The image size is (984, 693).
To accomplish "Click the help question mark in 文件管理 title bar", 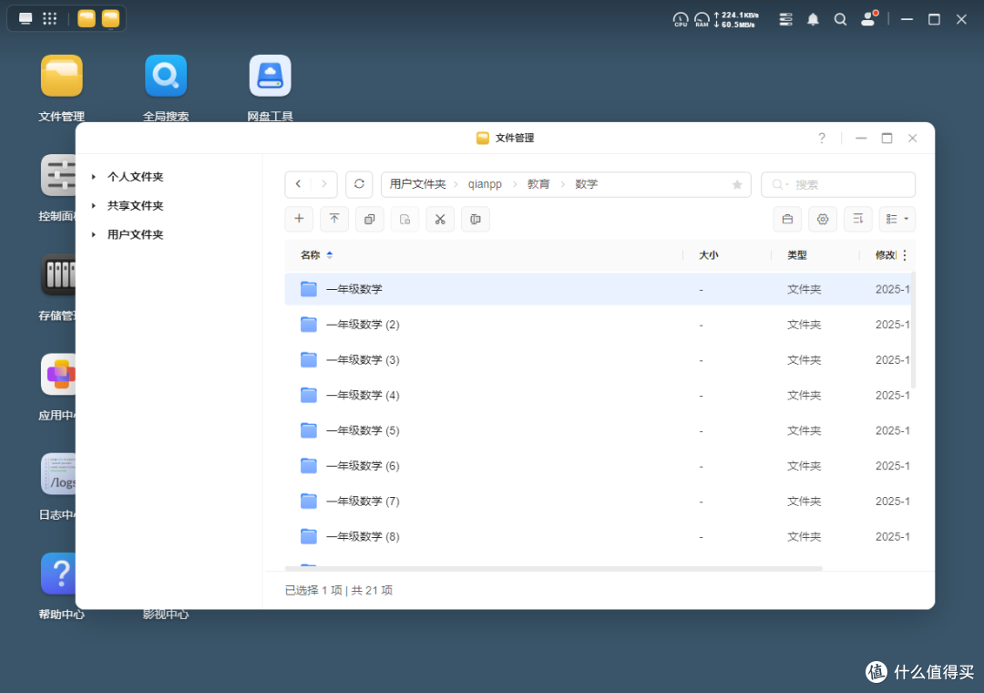I will (x=822, y=139).
